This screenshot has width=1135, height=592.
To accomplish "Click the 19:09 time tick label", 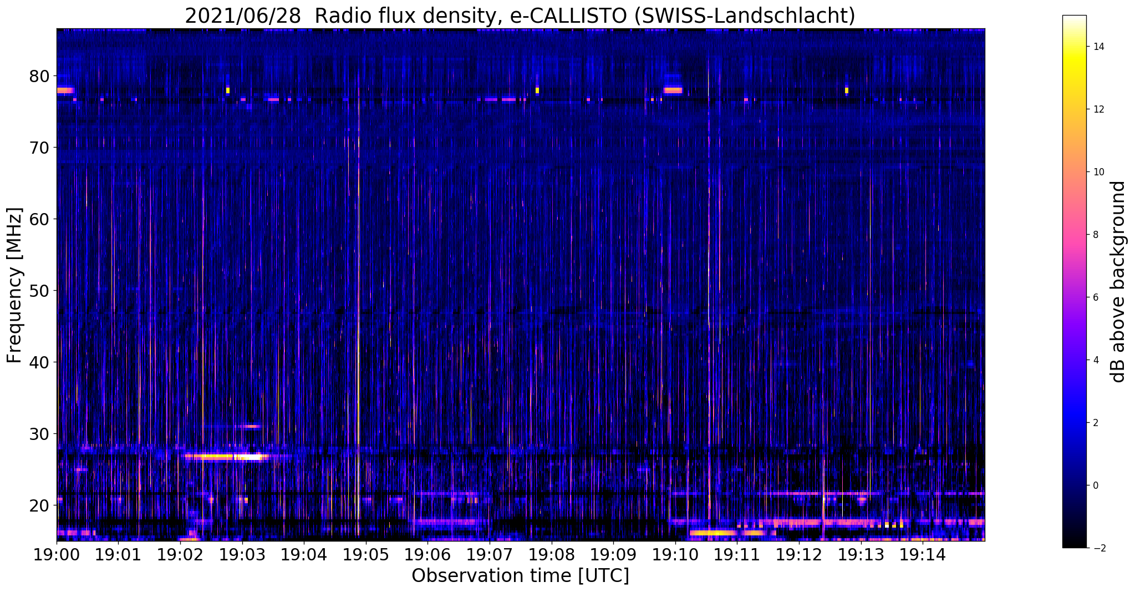I will 613,555.
